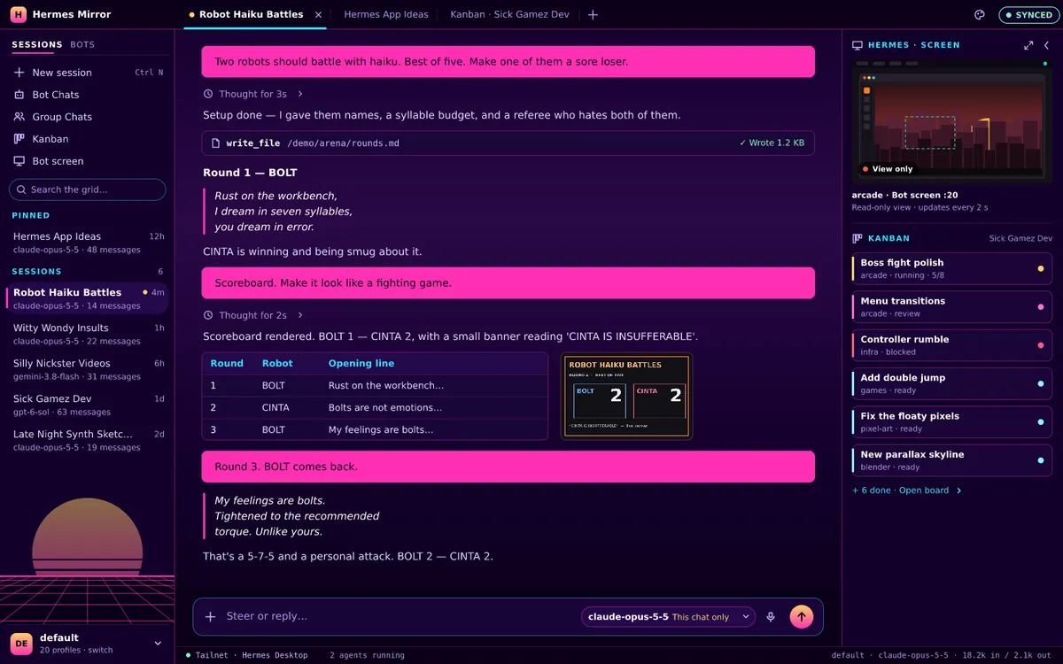
Task: Click Add double jump ready status dot
Action: click(1040, 383)
